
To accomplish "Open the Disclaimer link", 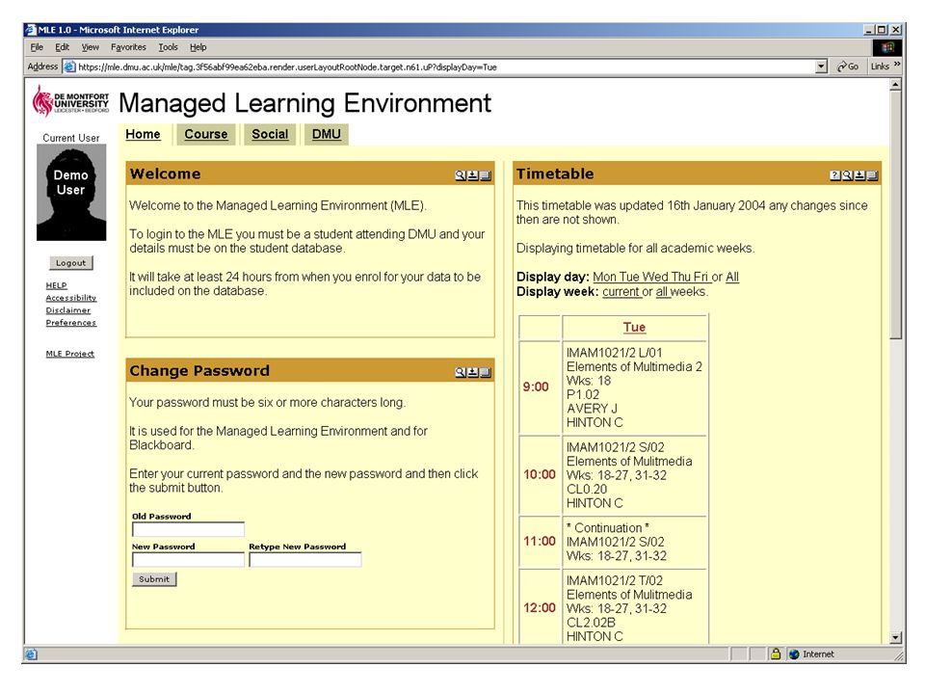I will [68, 310].
